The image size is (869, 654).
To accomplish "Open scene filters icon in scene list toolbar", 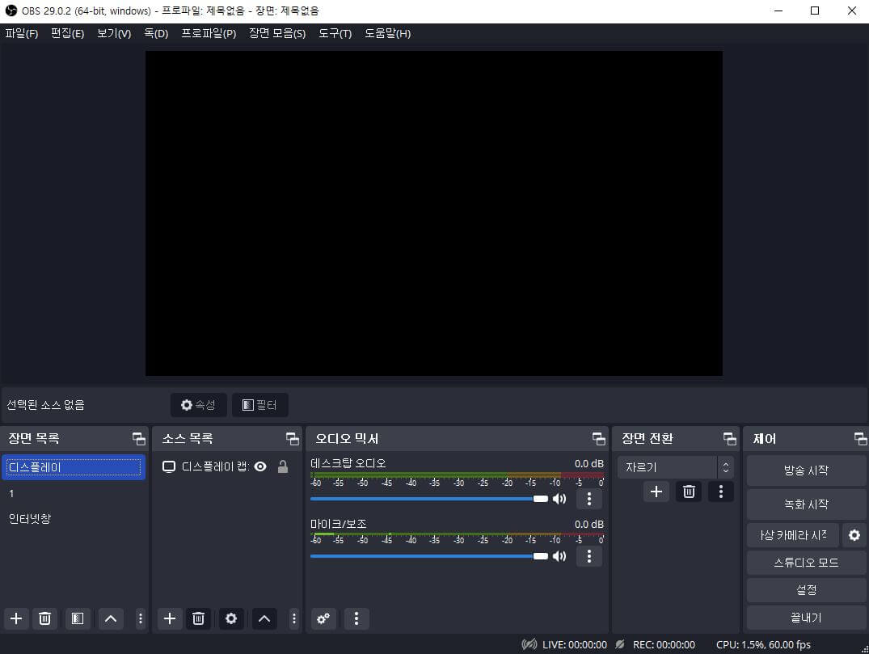I will tap(78, 618).
